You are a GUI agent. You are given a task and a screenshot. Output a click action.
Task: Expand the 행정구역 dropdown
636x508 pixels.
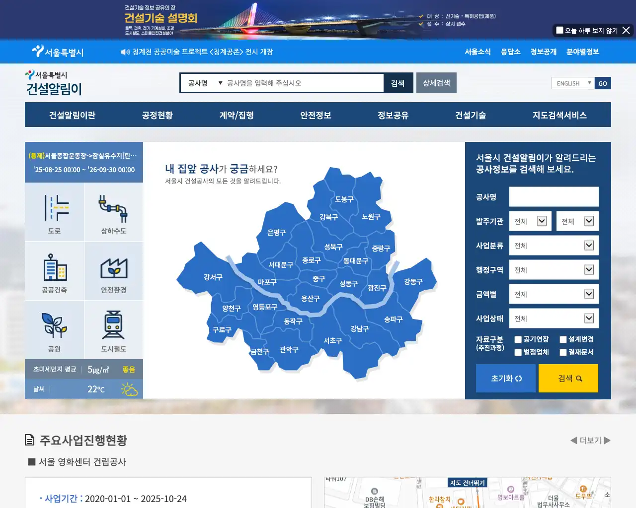tap(554, 270)
